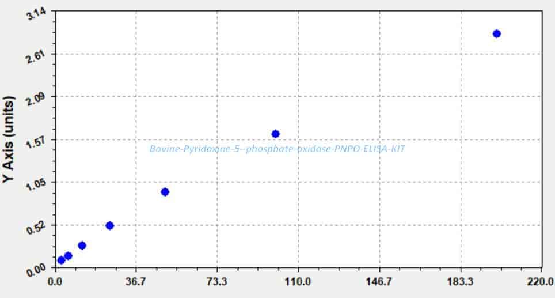Select the Y axis label 0.00
555x298 pixels.
coord(36,271)
